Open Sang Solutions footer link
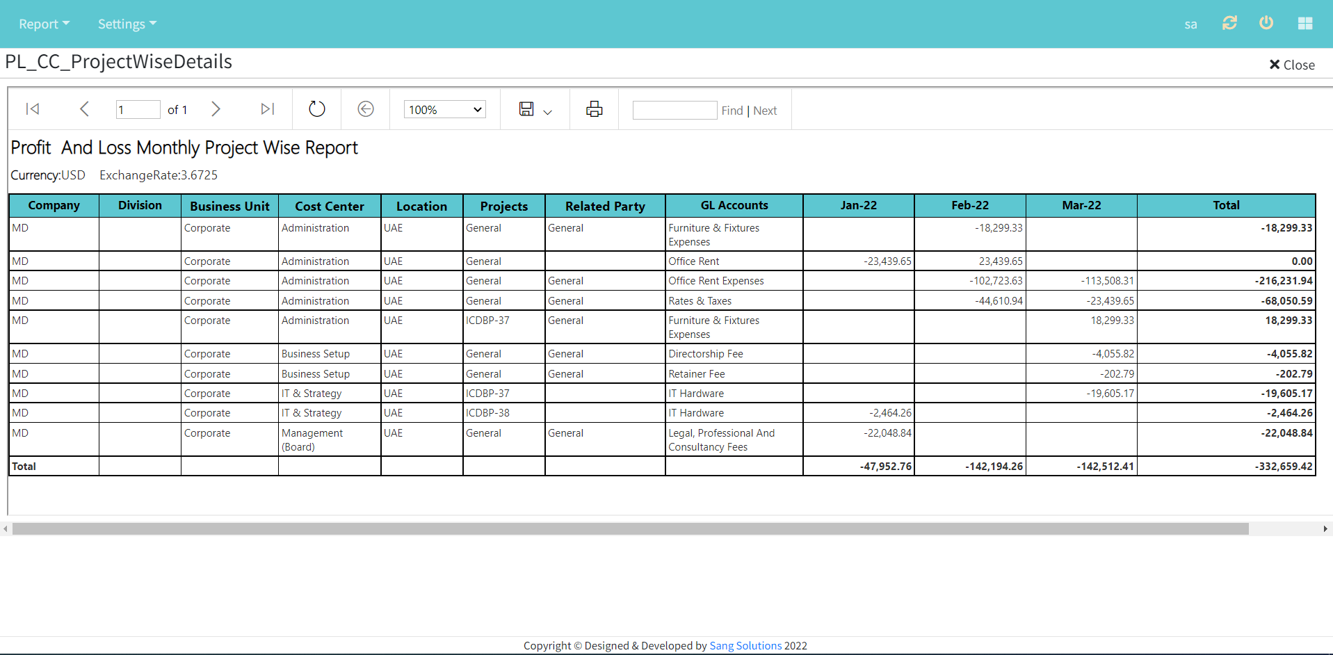Image resolution: width=1333 pixels, height=655 pixels. click(745, 646)
